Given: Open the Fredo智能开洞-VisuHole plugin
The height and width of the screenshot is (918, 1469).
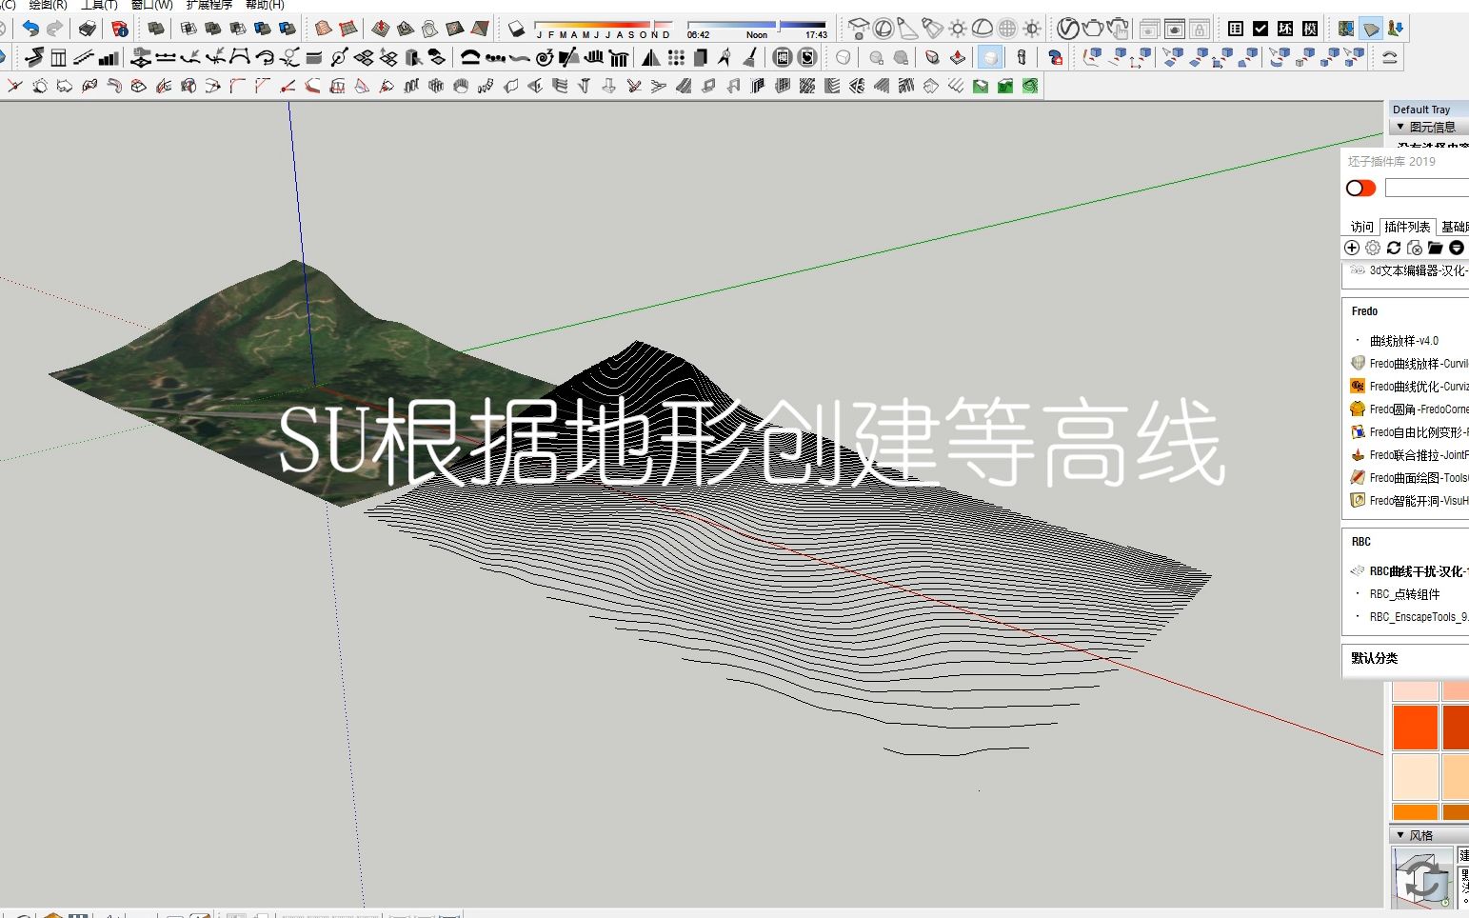Looking at the screenshot, I should click(1358, 500).
